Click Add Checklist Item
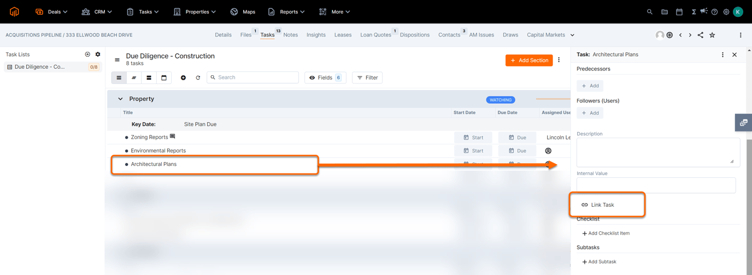 pos(606,234)
